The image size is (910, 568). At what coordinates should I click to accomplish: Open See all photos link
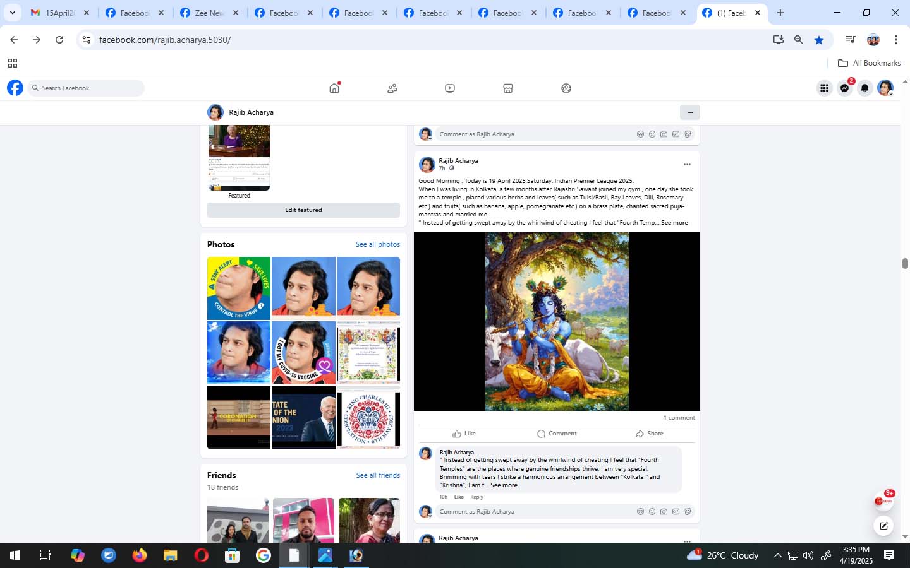point(377,244)
